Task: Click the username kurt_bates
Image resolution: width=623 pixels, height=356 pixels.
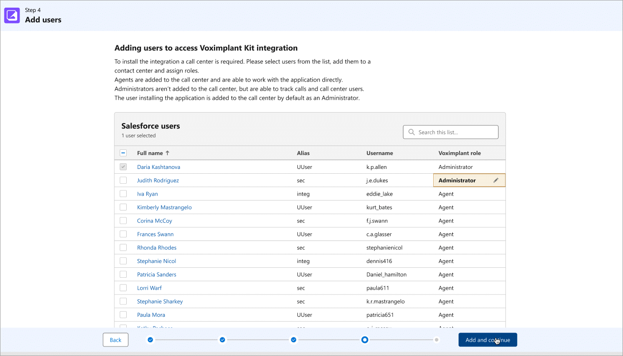Action: (x=379, y=207)
